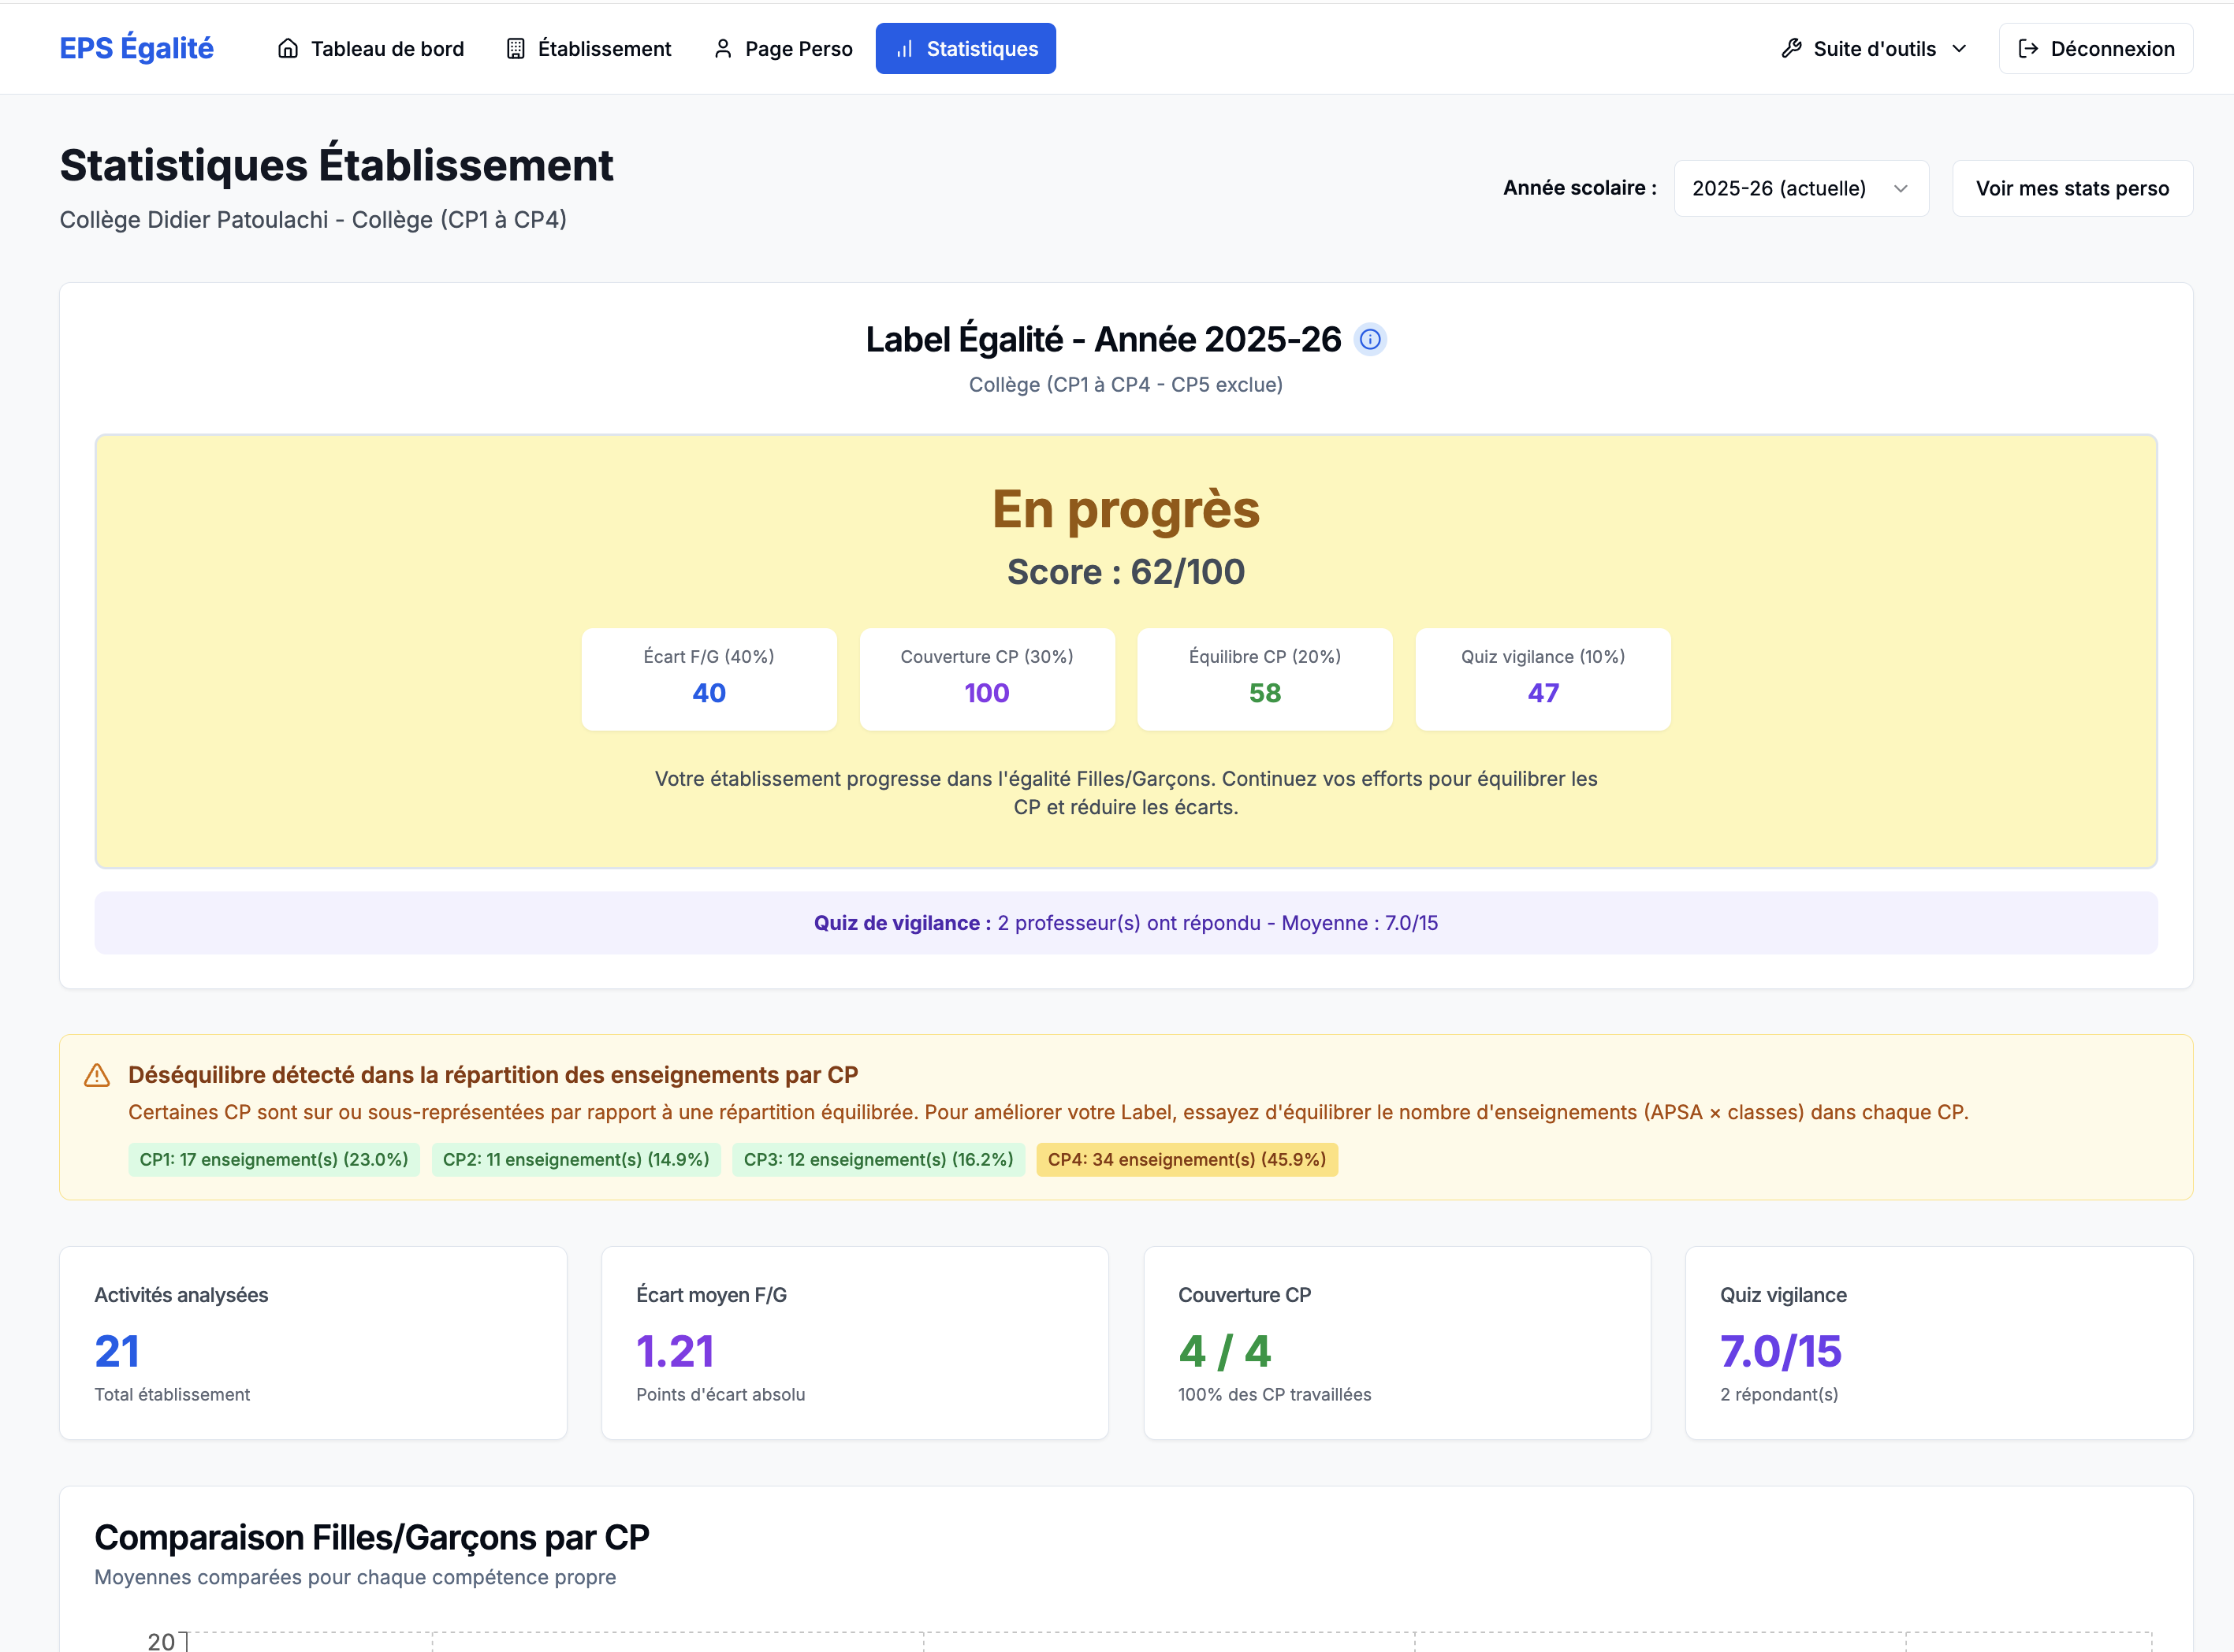Click the wrench icon for Suite d'outils
The width and height of the screenshot is (2234, 1652).
[1791, 49]
